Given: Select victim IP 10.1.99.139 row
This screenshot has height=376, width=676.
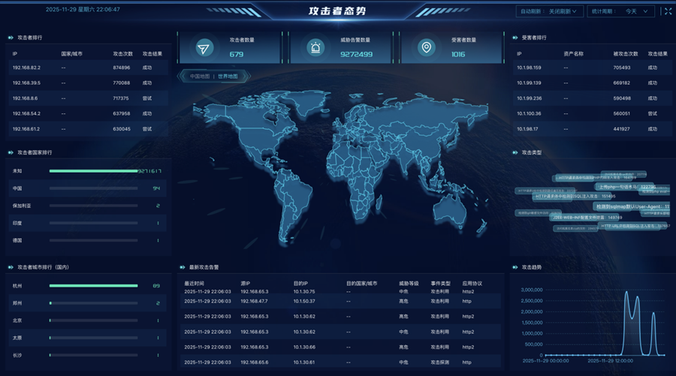Looking at the screenshot, I should [x=593, y=83].
